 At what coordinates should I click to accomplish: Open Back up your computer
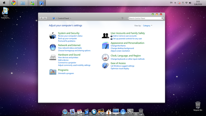68,38
